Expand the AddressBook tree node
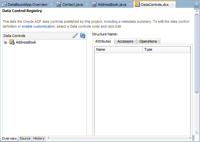Screen dimensions: 200x142 pyautogui.click(x=5, y=42)
